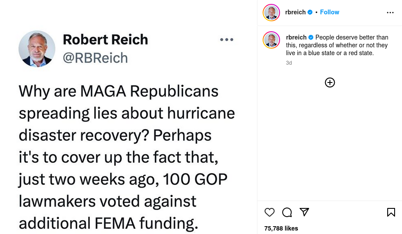This screenshot has width=402, height=234.
Task: Open rbreich avatar beside the caption
Action: click(x=271, y=40)
